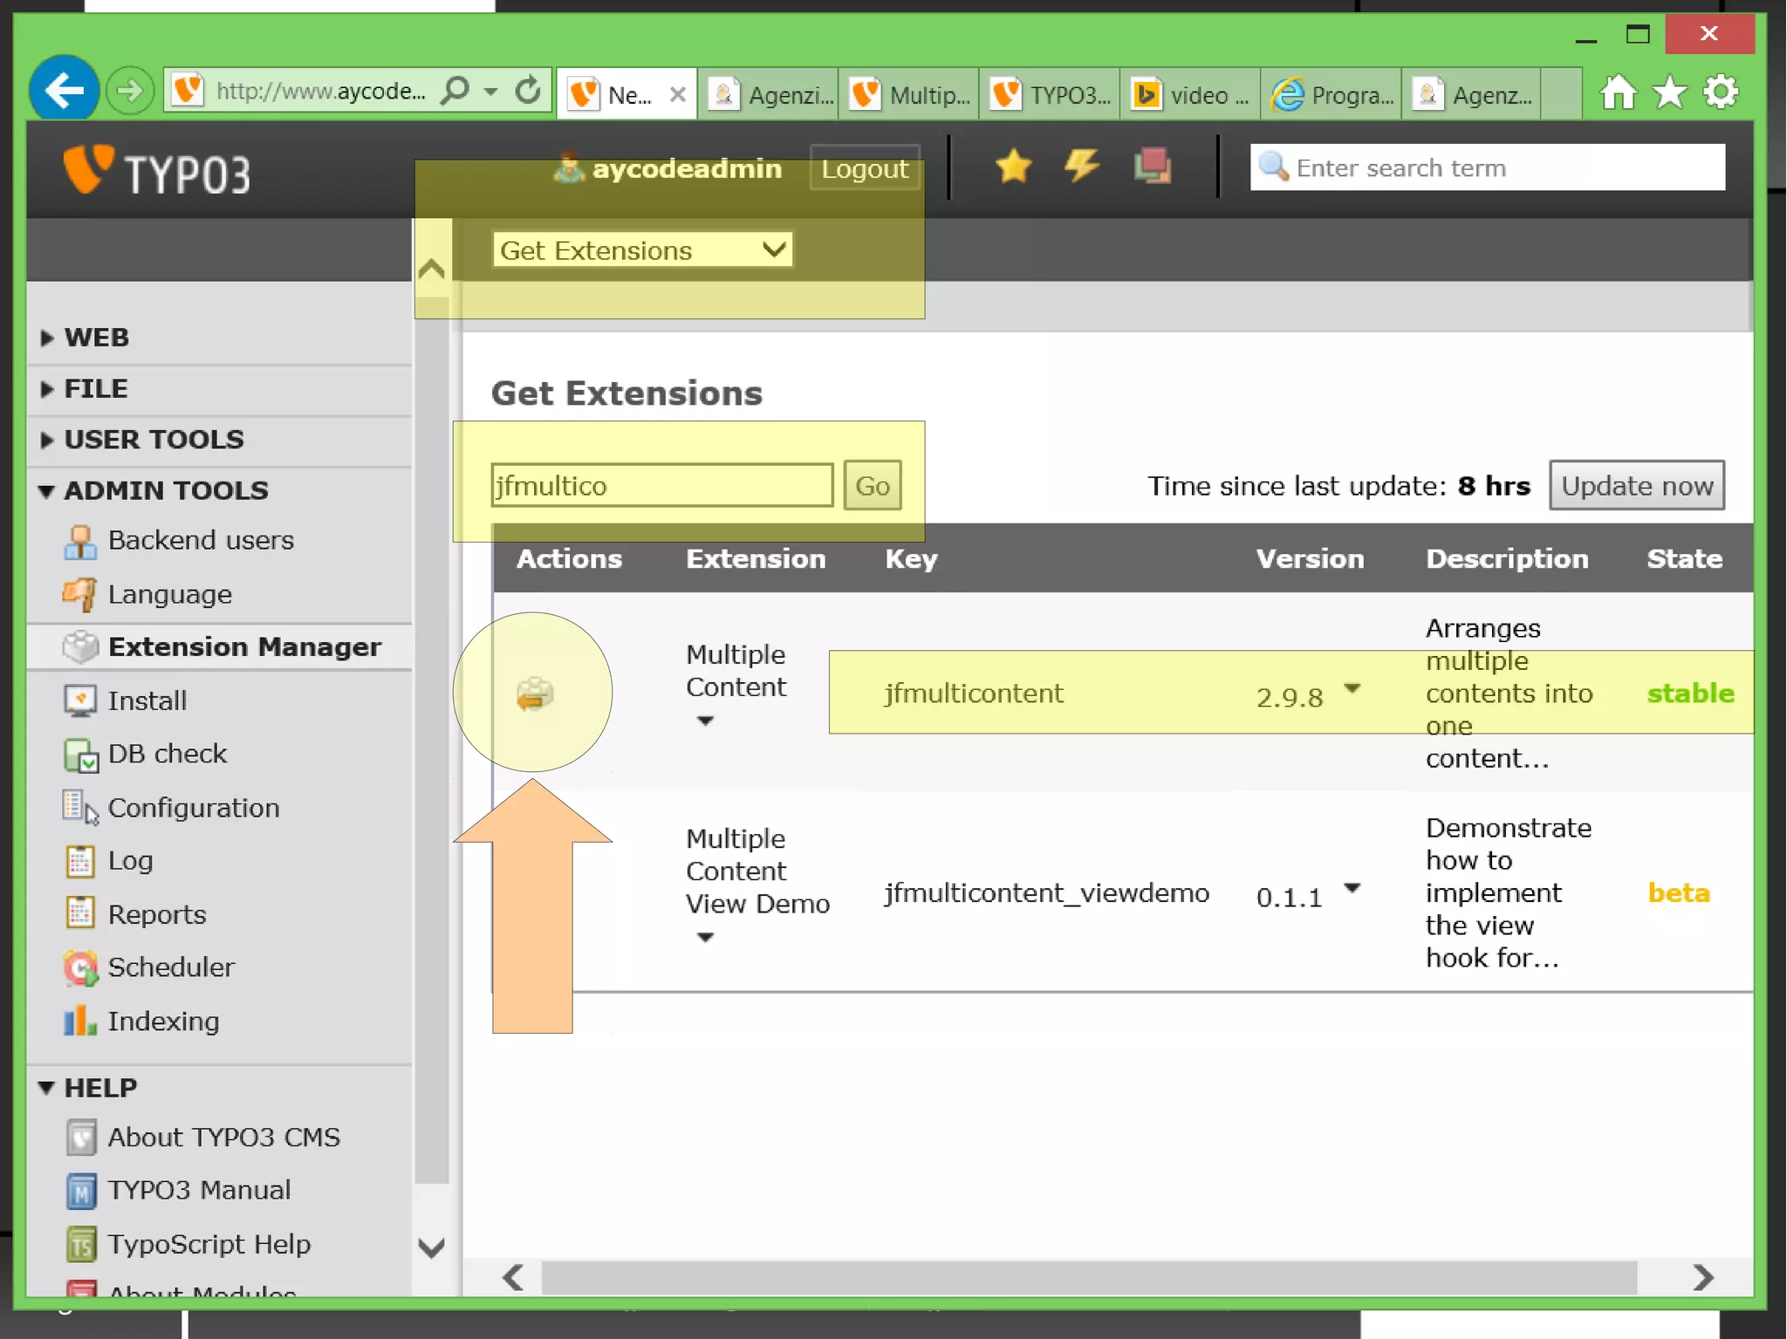1787x1339 pixels.
Task: Open the Indexing module
Action: [163, 1021]
